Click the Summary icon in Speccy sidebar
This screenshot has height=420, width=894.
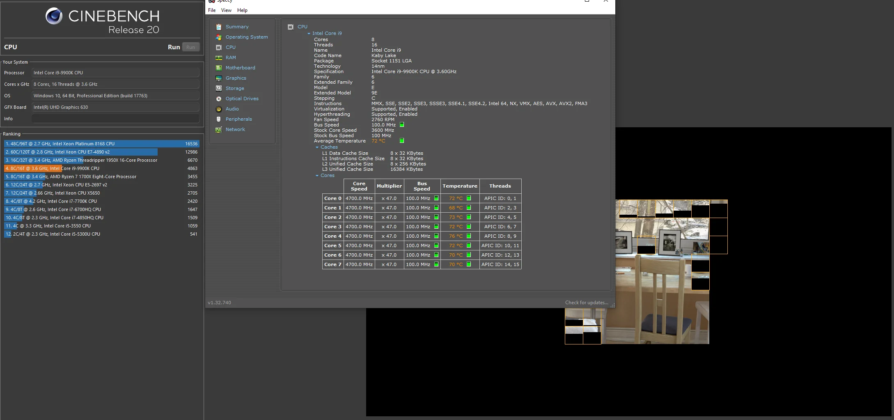click(219, 27)
